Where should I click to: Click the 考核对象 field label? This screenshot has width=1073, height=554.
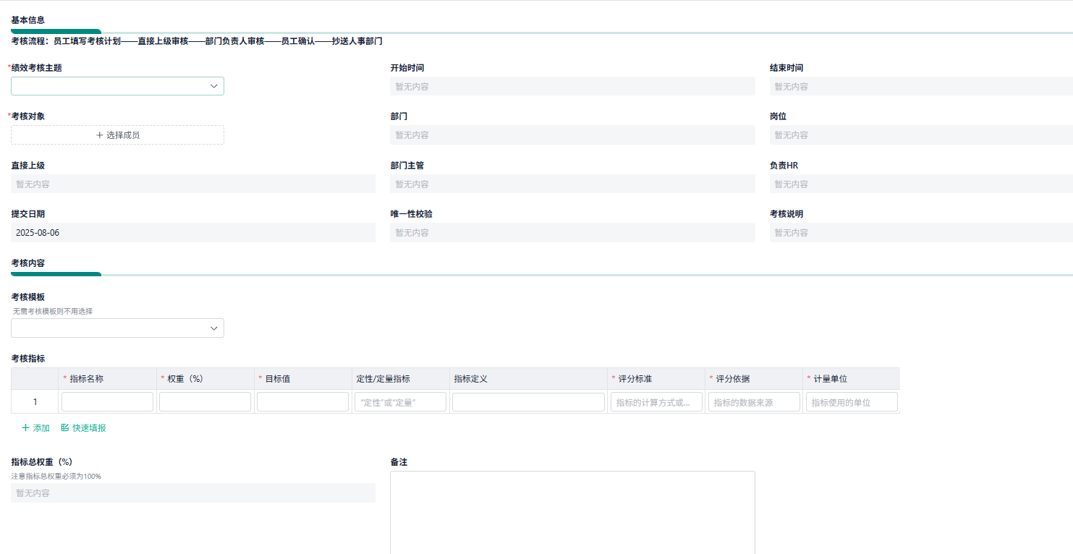[x=28, y=116]
